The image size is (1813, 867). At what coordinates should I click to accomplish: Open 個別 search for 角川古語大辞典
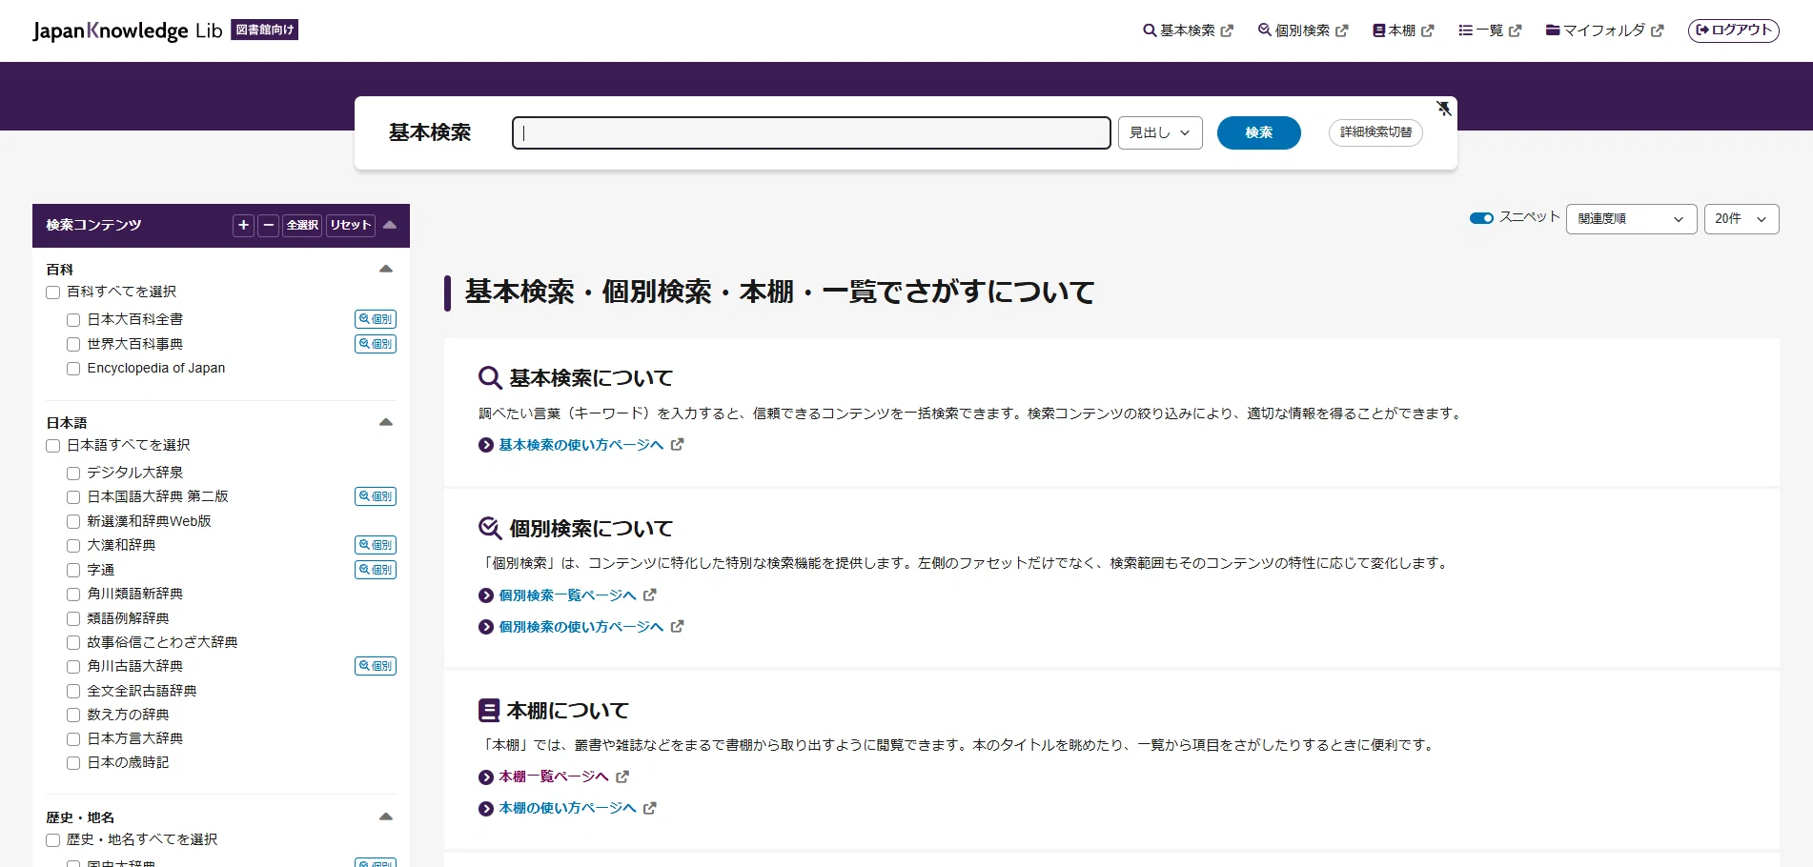click(x=376, y=666)
